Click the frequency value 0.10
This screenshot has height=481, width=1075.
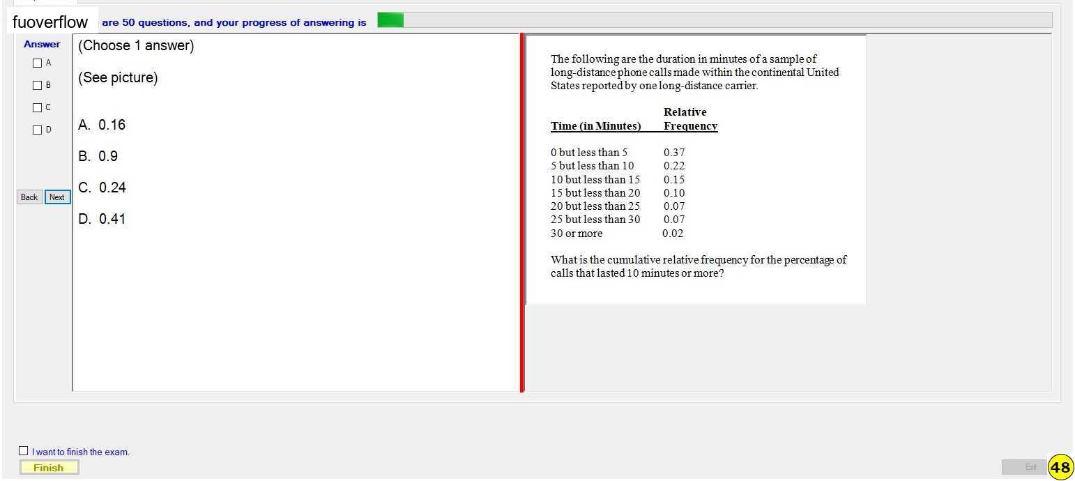pos(674,193)
